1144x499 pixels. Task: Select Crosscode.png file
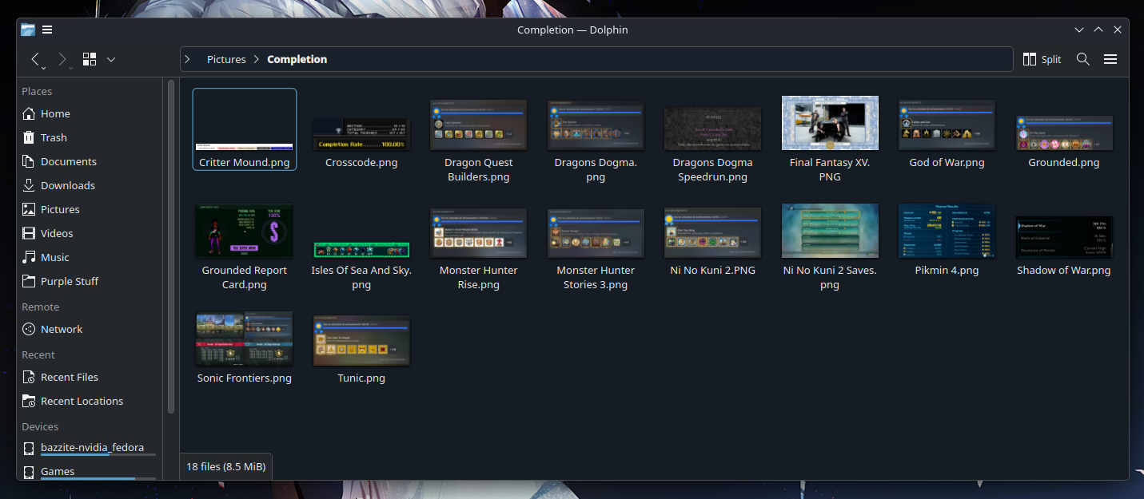pos(361,134)
